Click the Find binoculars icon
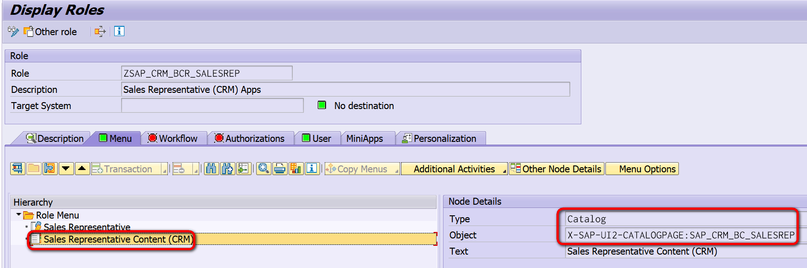Screen dimensions: 807x268 click(211, 169)
